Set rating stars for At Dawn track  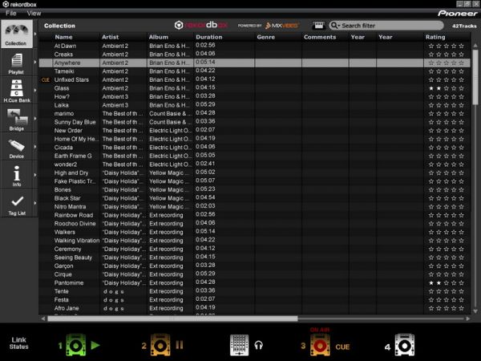pos(447,46)
